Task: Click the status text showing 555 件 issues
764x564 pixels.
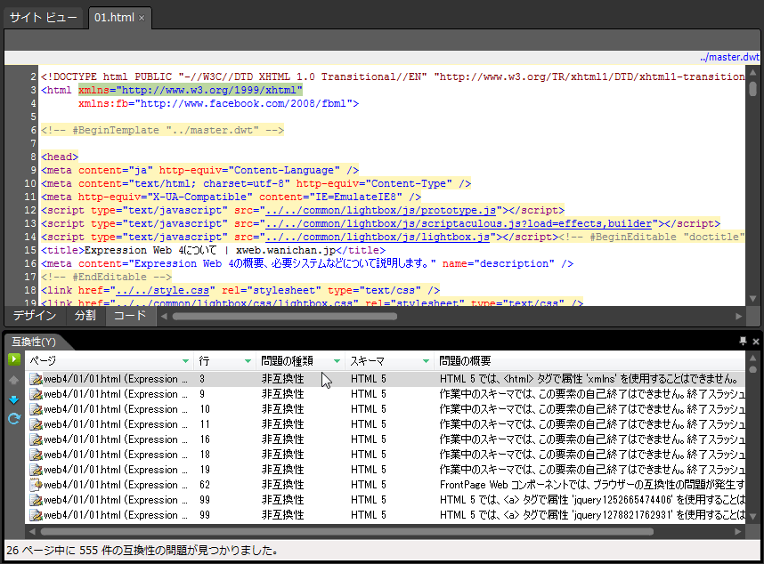Action: [142, 551]
